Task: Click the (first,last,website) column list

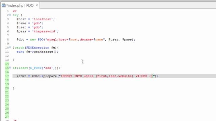Action: pos(114,76)
